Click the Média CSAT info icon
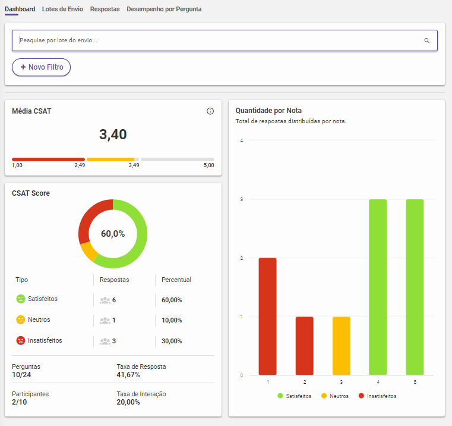 [x=210, y=111]
